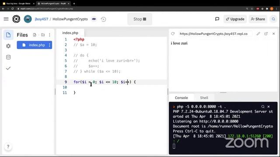Click the preview URL address field
Image resolution: width=280 pixels, height=157 pixels.
215,34
